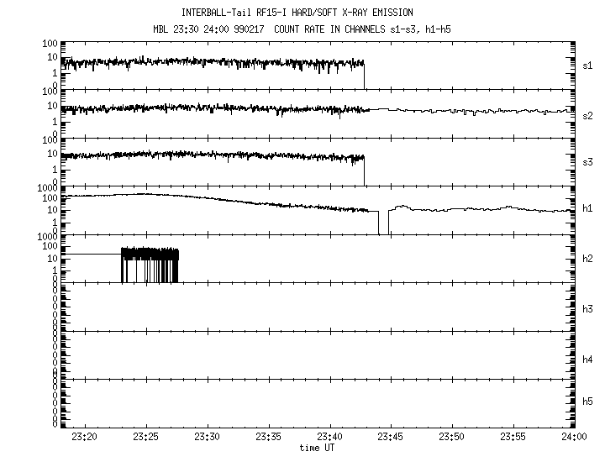The height and width of the screenshot is (462, 605).
Task: Click the "time UT" axis title
Action: point(319,449)
